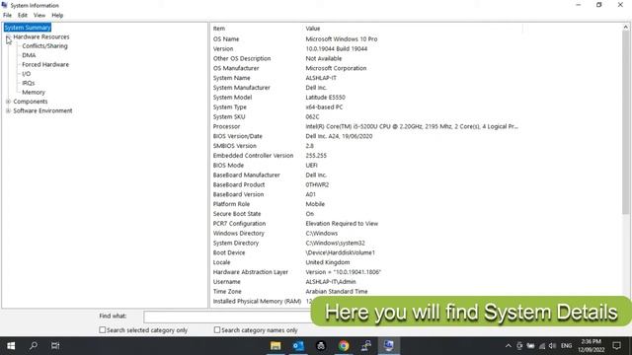
Task: Expand the Software Environment node
Action: coord(8,110)
